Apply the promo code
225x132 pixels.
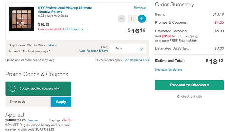61,102
